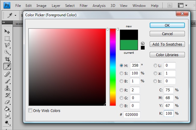The height and width of the screenshot is (130, 196).
Task: Click the H hue value field
Action: (135, 65)
